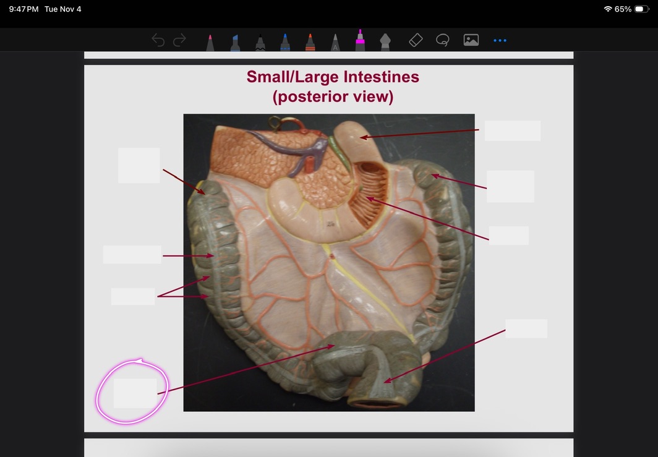Tap the top-right blank label box
658x457 pixels.
512,130
